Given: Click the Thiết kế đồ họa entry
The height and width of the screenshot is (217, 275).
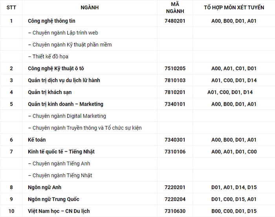Looking at the screenshot, I should [x=48, y=57].
